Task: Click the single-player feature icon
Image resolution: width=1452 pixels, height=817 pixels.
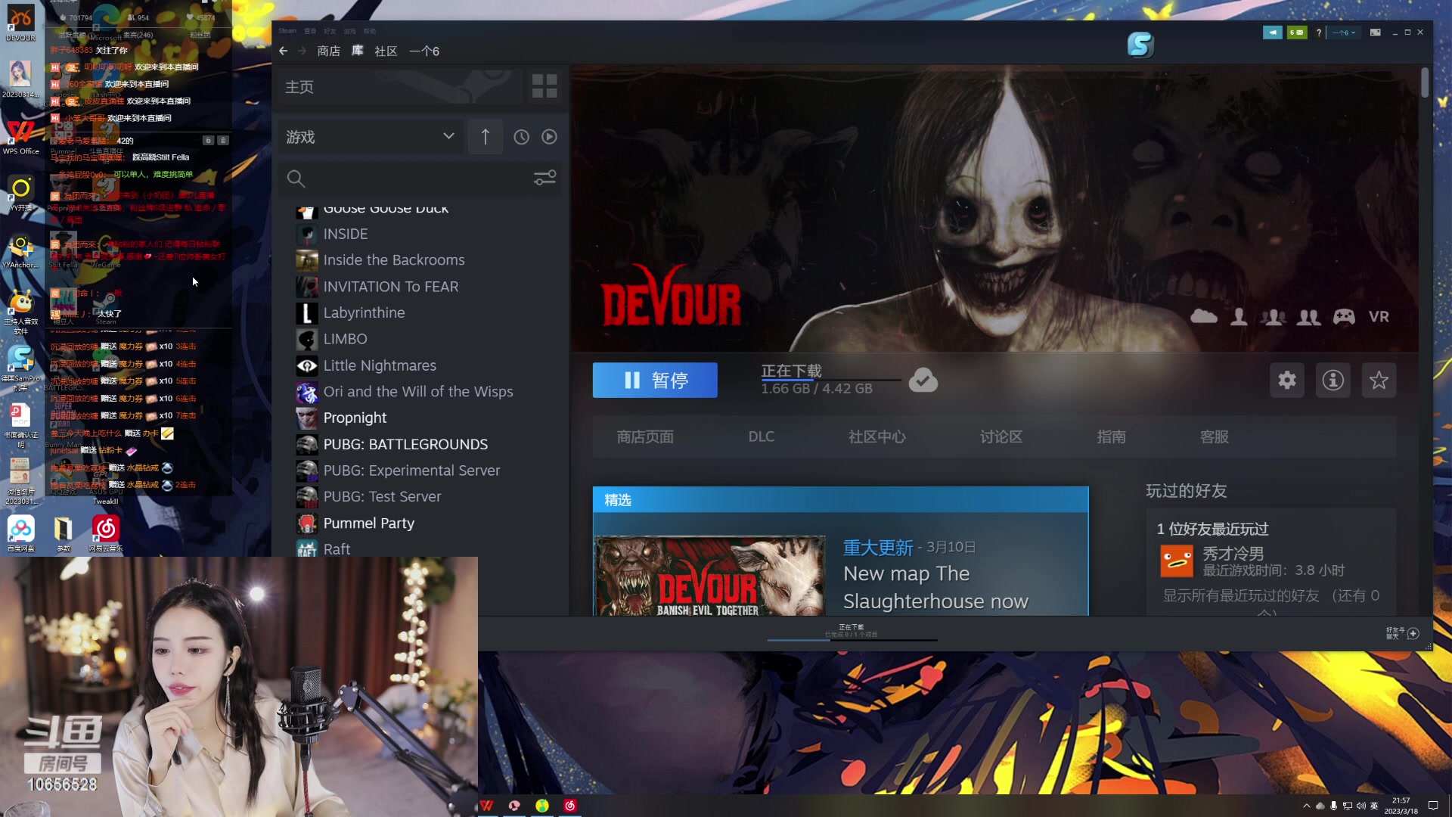Action: 1239,316
